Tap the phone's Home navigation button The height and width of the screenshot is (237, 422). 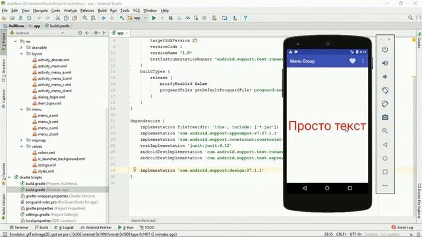click(x=327, y=188)
